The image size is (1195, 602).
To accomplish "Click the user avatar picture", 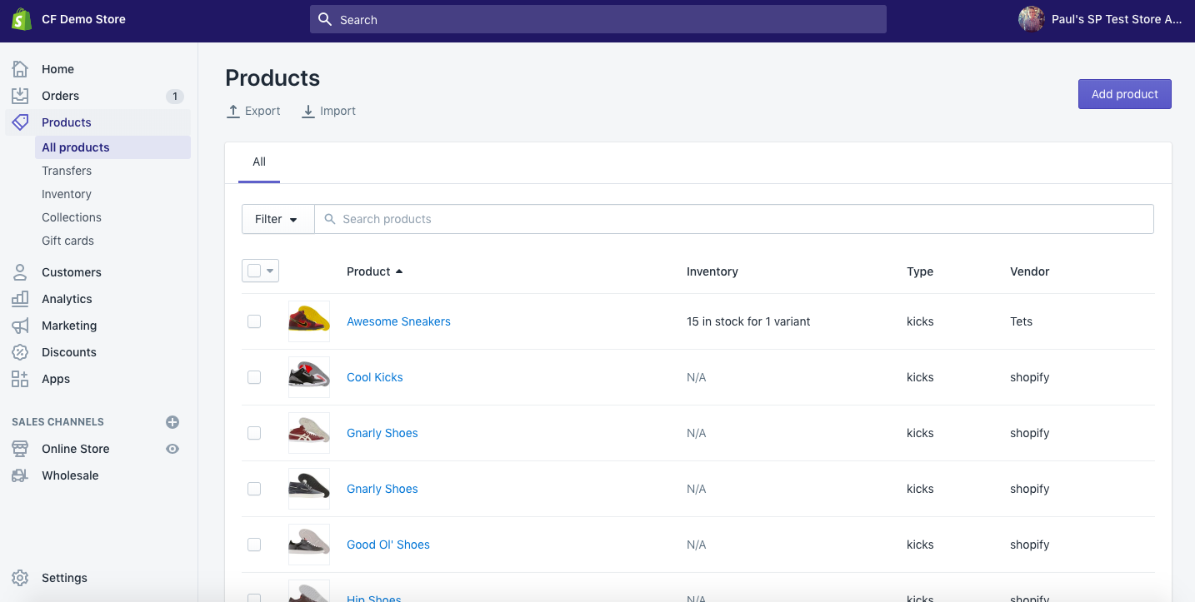I will (x=1032, y=19).
